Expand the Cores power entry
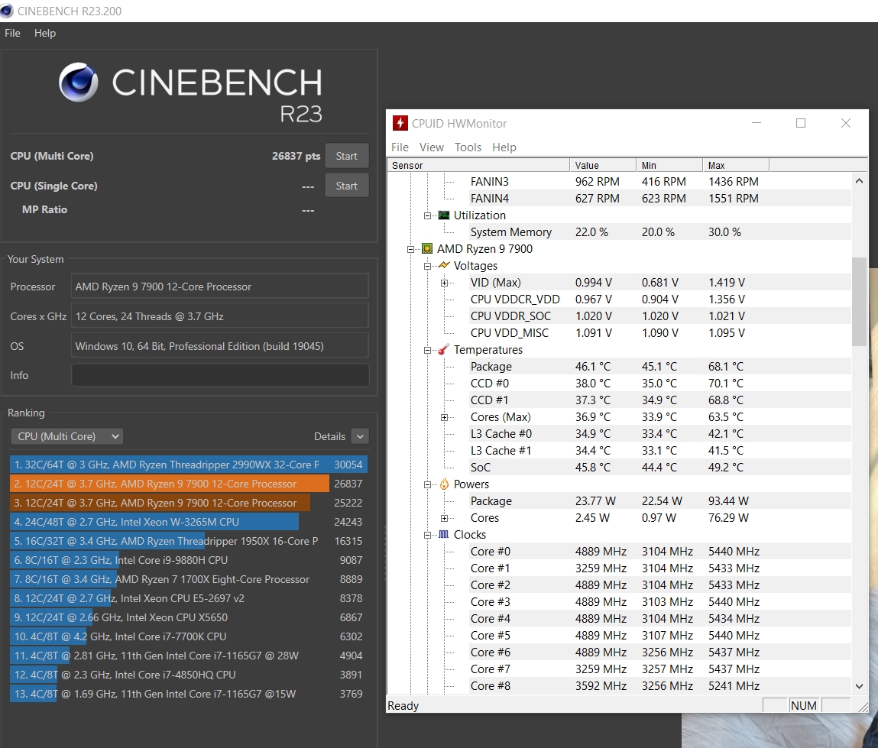The height and width of the screenshot is (748, 878). coord(445,518)
